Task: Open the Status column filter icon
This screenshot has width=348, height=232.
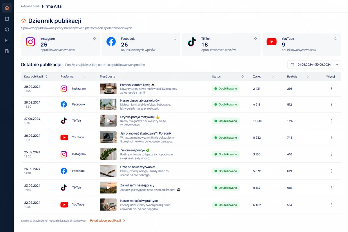Action: point(242,77)
